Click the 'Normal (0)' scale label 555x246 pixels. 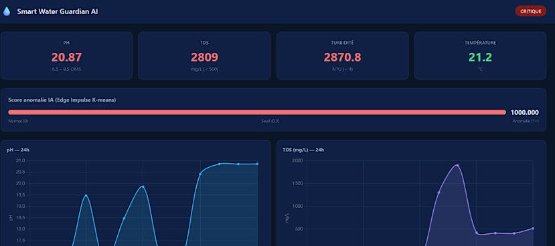(x=18, y=121)
